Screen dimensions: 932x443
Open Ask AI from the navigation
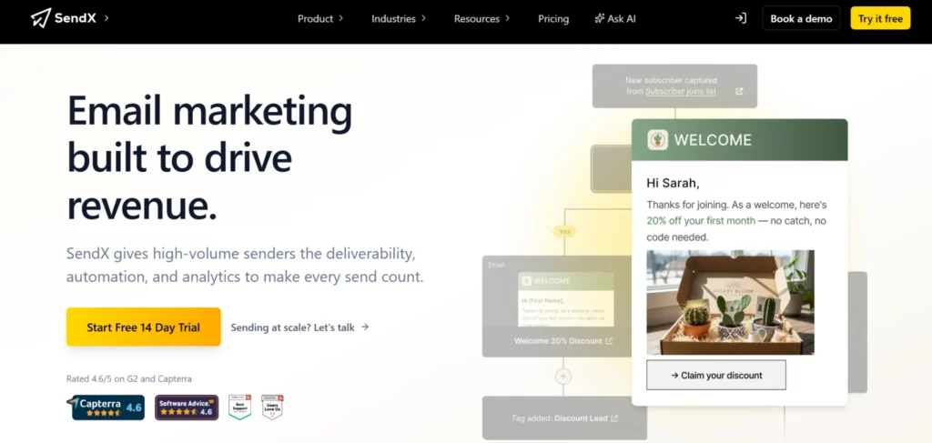click(x=615, y=18)
